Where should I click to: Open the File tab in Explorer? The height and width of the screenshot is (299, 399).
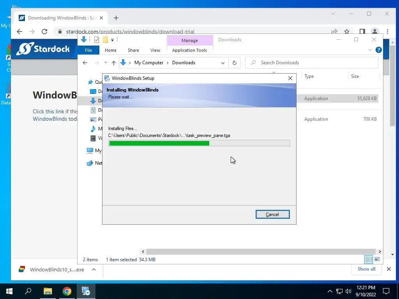pos(88,50)
